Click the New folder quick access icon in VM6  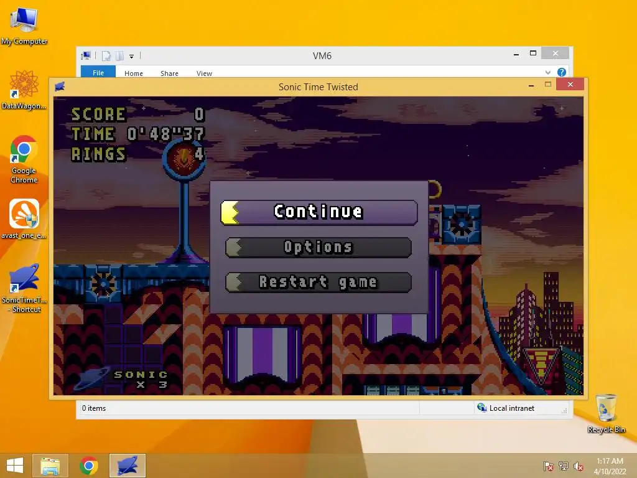click(x=120, y=55)
